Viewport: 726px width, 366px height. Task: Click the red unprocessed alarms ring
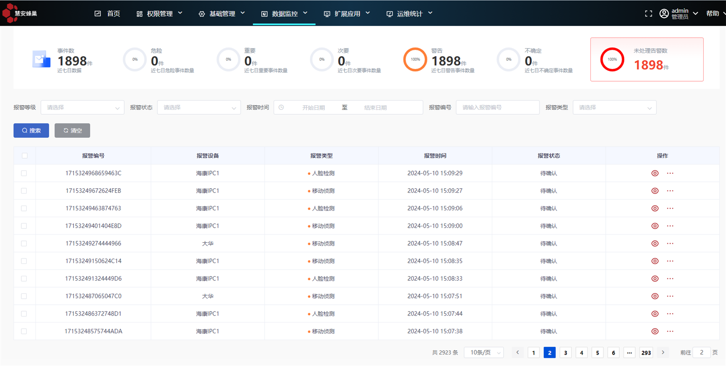click(x=612, y=59)
